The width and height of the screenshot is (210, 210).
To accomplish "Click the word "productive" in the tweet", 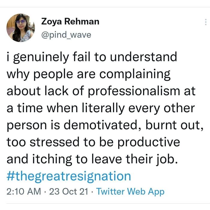I will click(149, 142).
